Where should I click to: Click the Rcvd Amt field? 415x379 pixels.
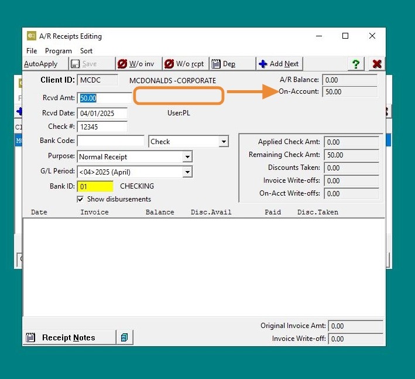click(x=104, y=98)
